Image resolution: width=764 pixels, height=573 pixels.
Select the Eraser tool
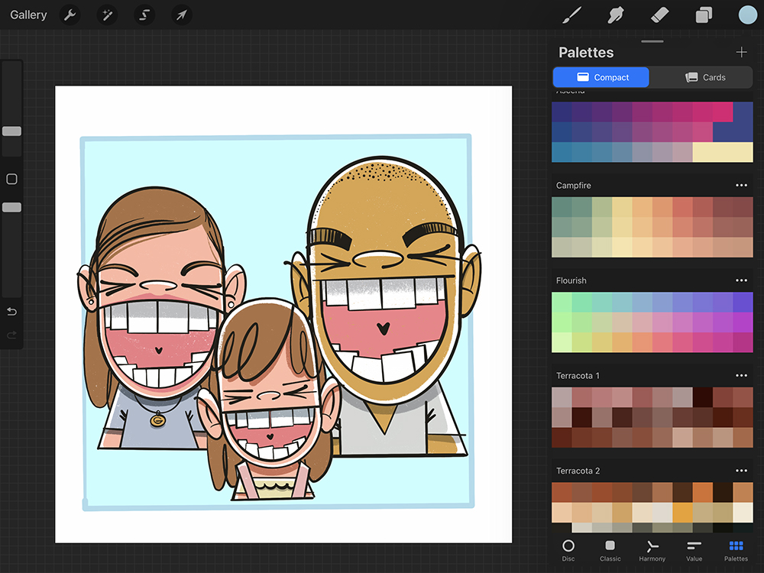coord(660,15)
